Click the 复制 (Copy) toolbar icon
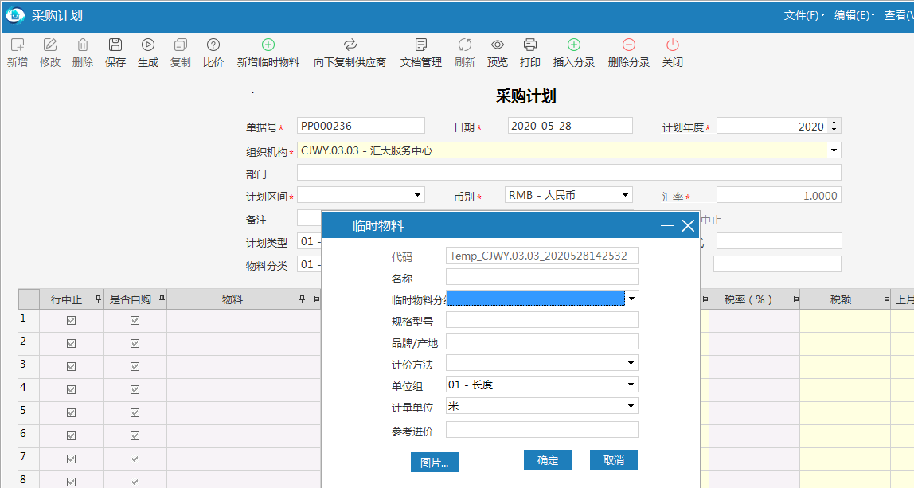 pos(181,45)
